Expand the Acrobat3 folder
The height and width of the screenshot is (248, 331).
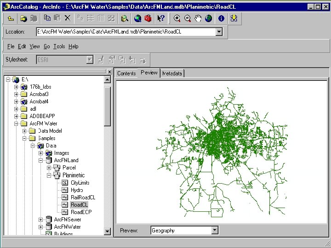click(16, 94)
